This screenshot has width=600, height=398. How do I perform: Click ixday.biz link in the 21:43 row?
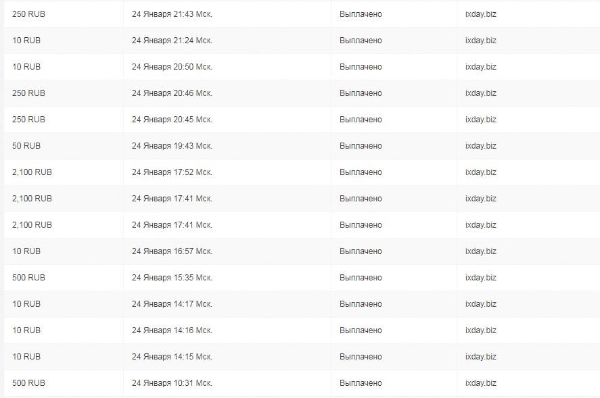[481, 14]
